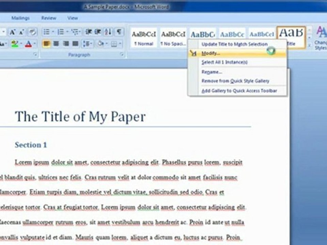Toggle Show/Hide paragraph marks
327x245 pixels.
click(119, 32)
